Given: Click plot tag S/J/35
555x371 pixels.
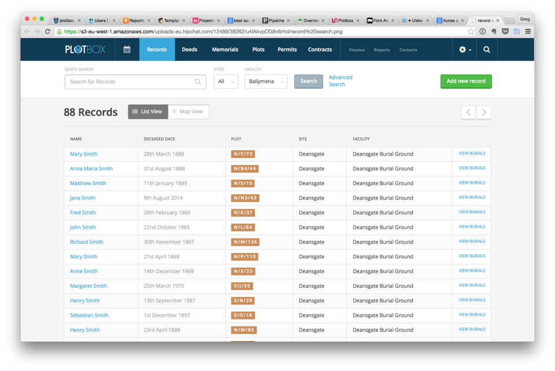Looking at the screenshot, I should (x=242, y=286).
